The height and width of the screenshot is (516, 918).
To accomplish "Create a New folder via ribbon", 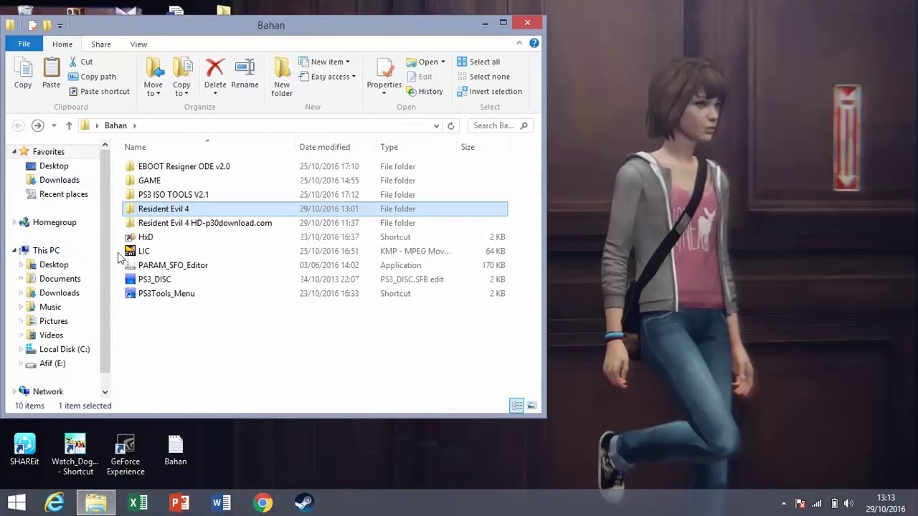I will pos(282,77).
